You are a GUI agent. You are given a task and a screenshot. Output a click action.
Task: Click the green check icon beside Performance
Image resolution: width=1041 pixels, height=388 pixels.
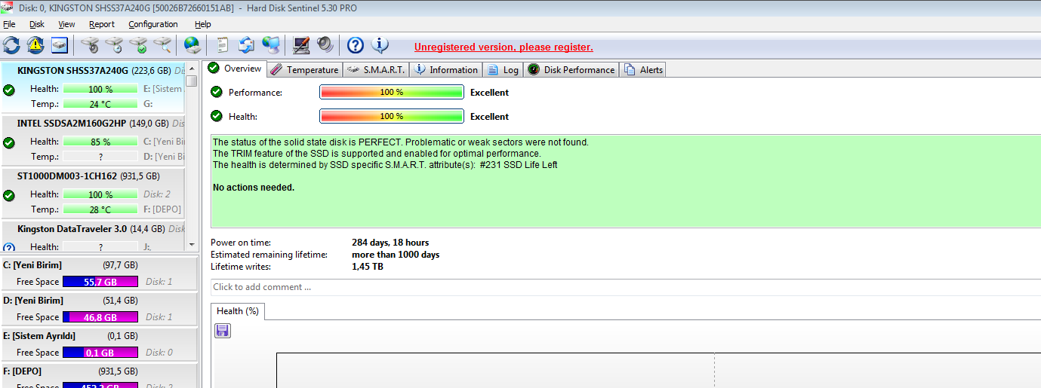pos(217,92)
